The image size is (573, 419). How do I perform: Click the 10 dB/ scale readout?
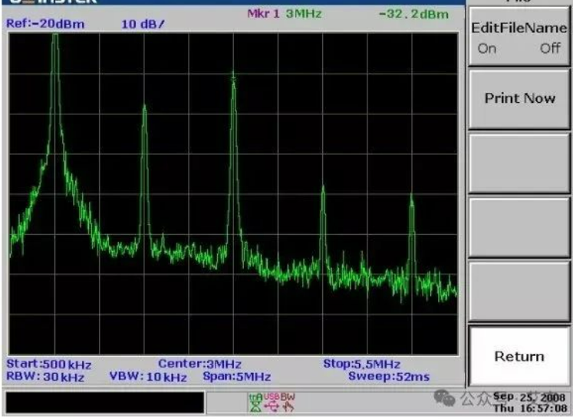pos(143,24)
